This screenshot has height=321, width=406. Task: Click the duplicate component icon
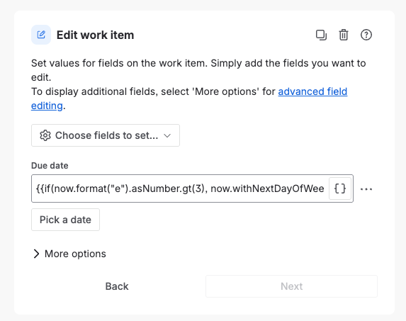pyautogui.click(x=321, y=35)
